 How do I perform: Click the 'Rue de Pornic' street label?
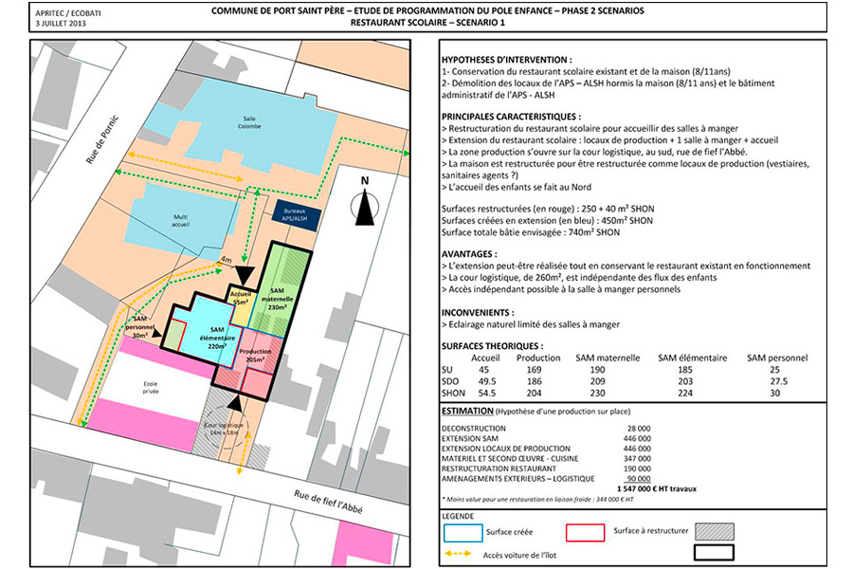101,139
